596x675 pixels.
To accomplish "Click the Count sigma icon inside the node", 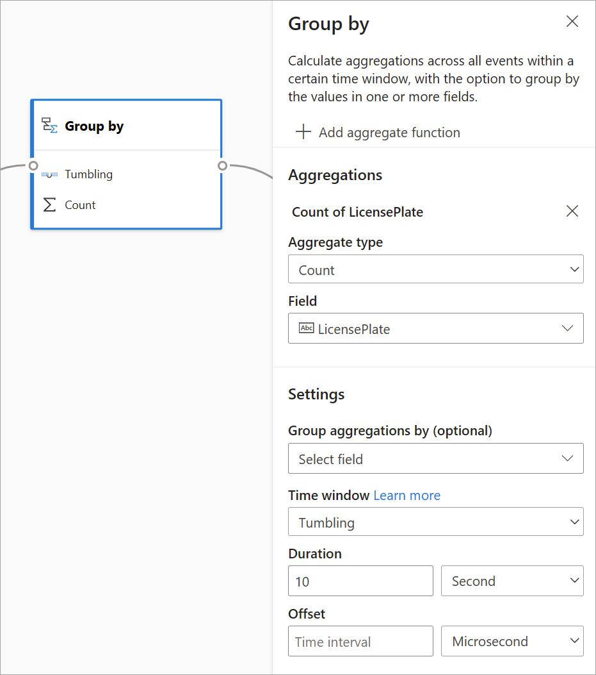I will 50,204.
